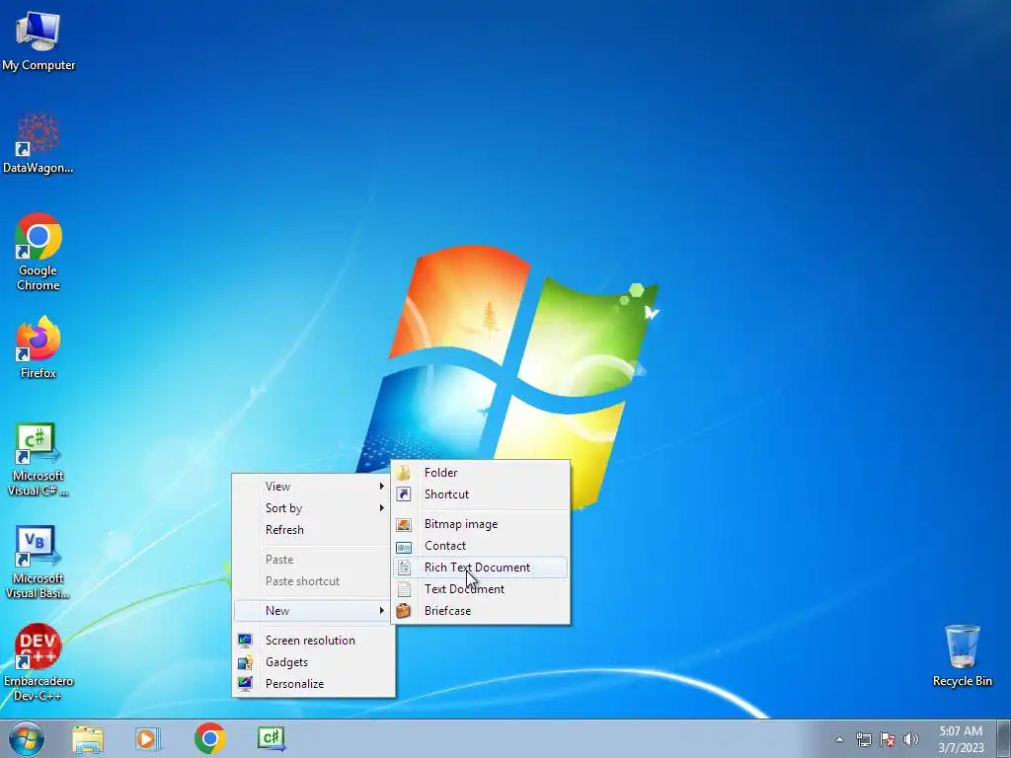
Task: Click the New submenu entry
Action: 313,610
